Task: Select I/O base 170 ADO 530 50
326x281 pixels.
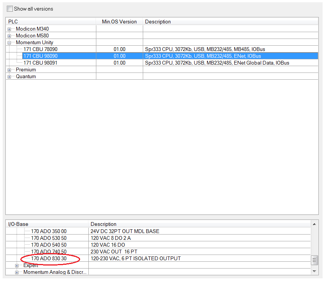Action: 49,238
